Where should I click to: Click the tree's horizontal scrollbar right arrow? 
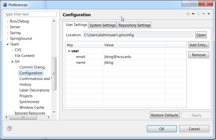49,117
